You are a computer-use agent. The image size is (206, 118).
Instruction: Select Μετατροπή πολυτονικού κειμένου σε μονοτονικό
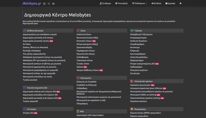pos(99,97)
